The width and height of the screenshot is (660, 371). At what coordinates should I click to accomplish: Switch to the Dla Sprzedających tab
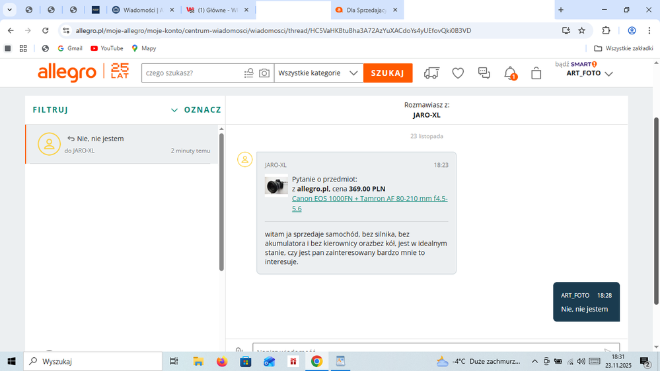click(367, 10)
